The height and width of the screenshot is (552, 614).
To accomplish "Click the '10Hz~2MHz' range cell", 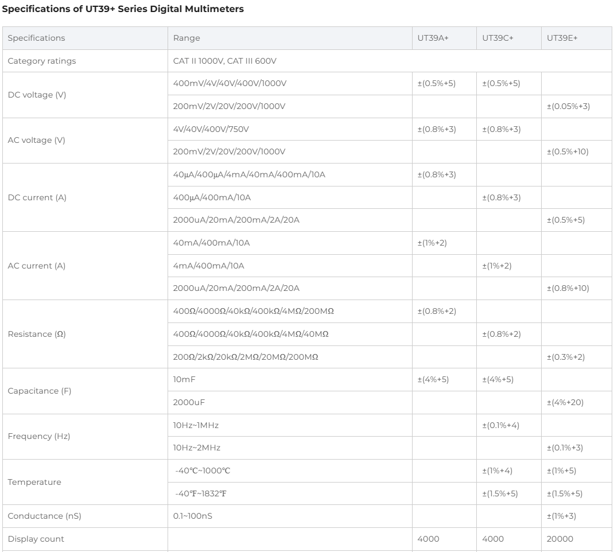I will [290, 448].
